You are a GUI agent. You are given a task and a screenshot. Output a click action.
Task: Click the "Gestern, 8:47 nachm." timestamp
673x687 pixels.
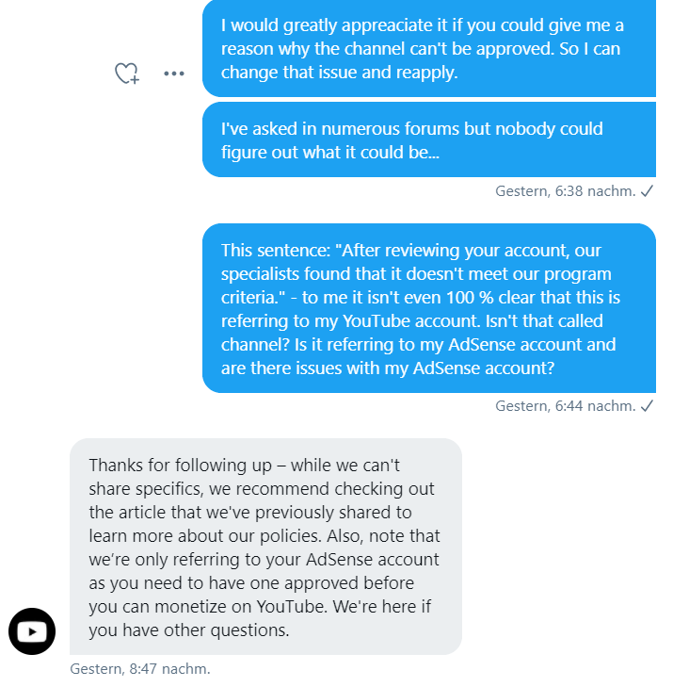click(x=140, y=669)
